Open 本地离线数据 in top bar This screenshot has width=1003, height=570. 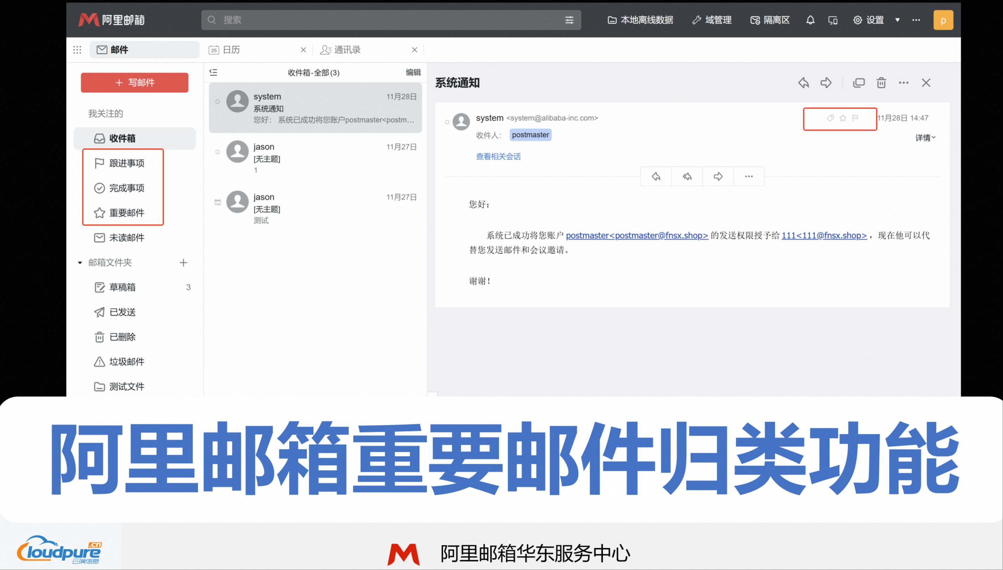pos(640,20)
